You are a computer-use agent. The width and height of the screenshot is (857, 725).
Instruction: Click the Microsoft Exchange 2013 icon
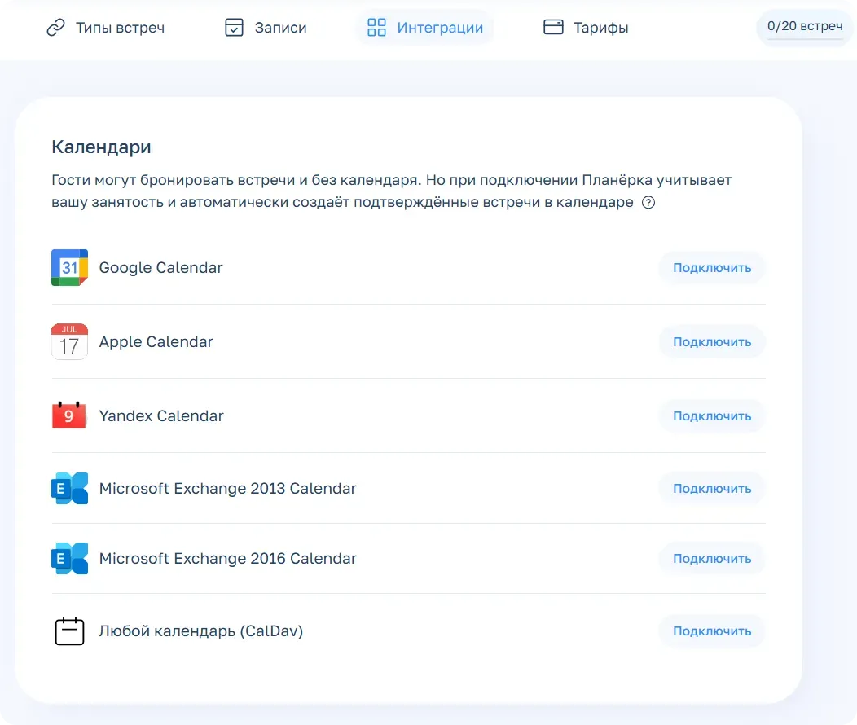[69, 489]
